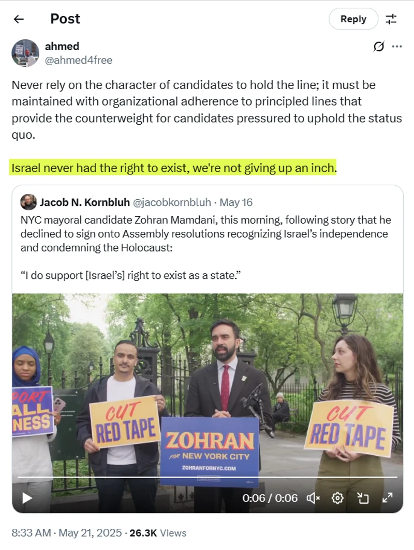Image resolution: width=414 pixels, height=550 pixels.
Task: Open the three-dot more options menu
Action: (397, 47)
